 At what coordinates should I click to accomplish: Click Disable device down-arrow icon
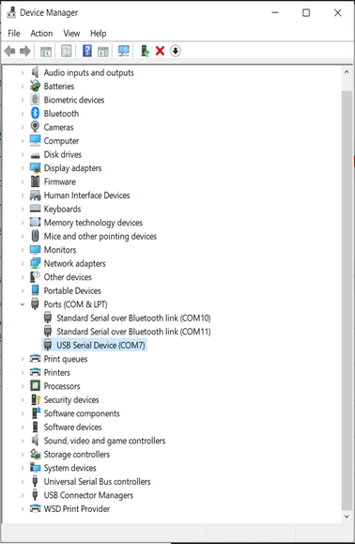(x=176, y=51)
